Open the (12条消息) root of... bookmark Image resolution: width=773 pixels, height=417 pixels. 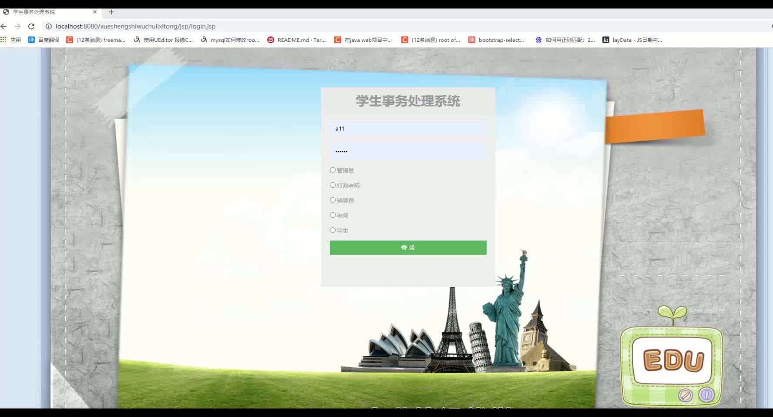[430, 40]
